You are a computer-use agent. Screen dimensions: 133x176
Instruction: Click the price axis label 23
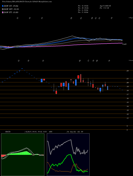[x=127, y=71]
